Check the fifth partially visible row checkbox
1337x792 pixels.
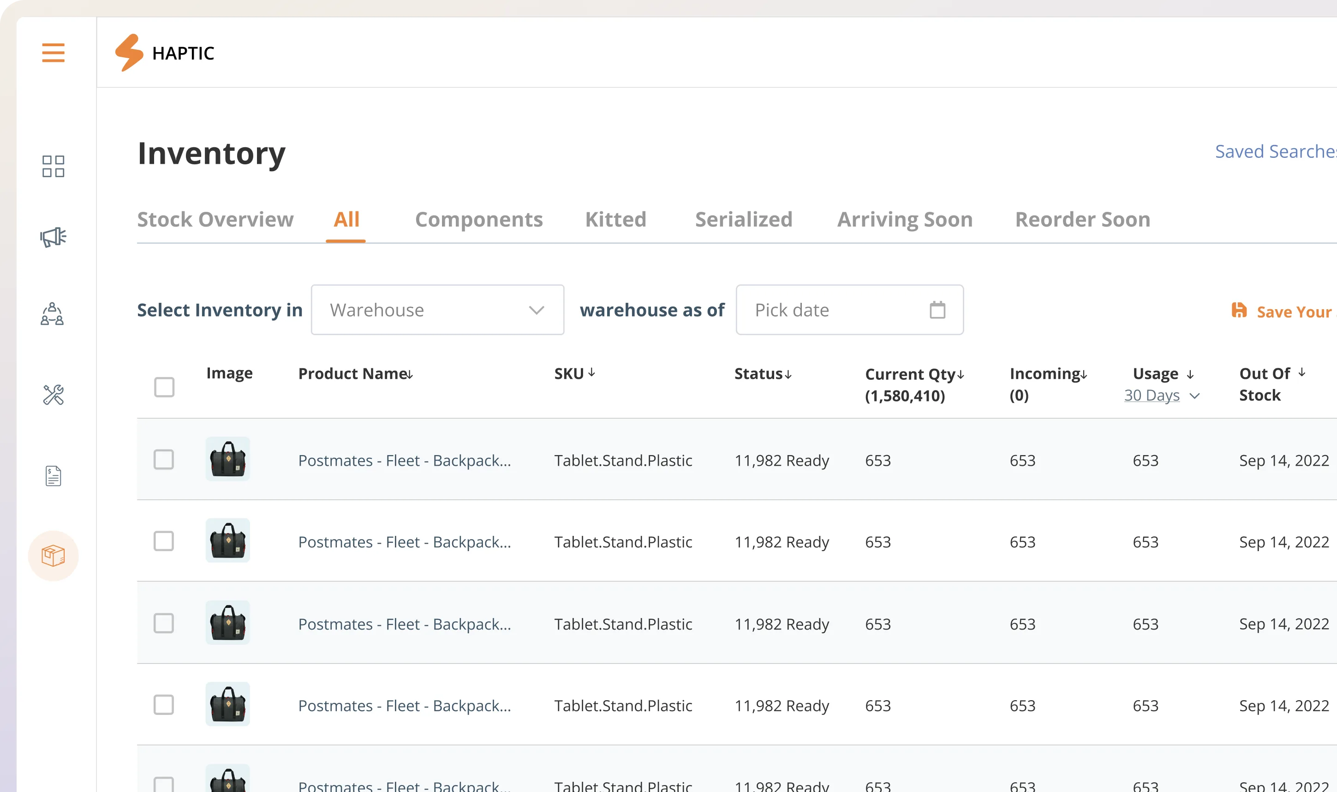pos(164,784)
